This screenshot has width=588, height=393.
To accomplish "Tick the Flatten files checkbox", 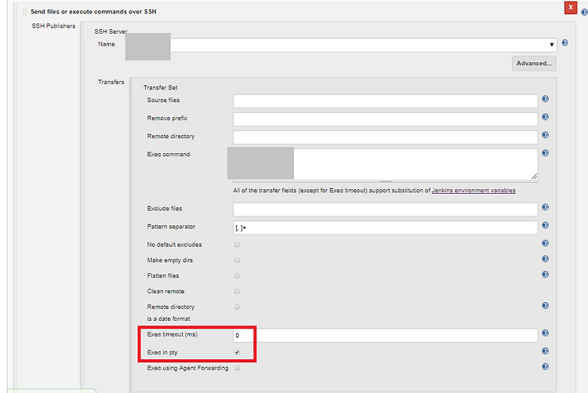I will tap(237, 276).
